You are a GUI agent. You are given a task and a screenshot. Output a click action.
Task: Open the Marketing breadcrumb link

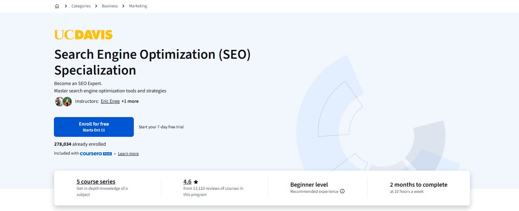point(138,6)
